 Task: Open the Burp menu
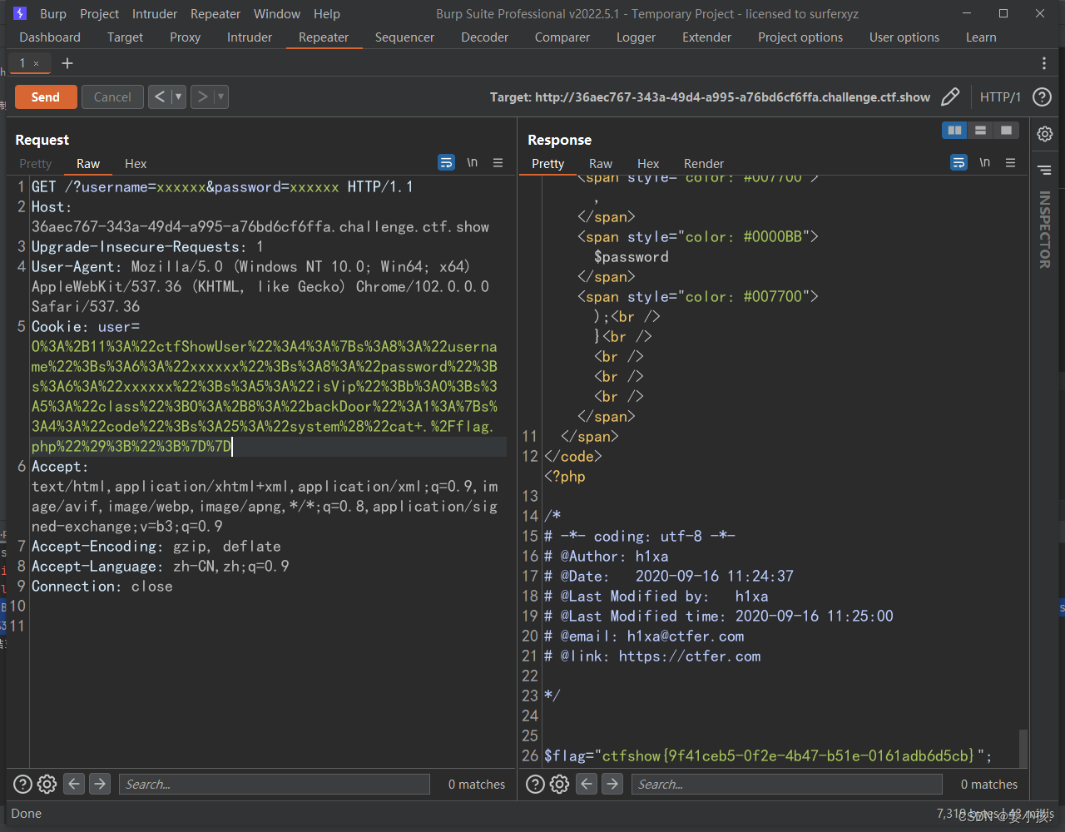pos(53,14)
